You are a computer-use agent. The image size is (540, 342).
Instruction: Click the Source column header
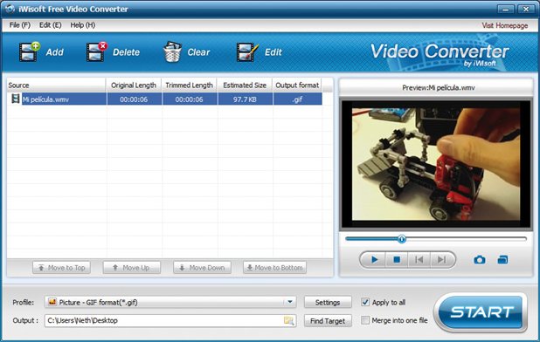56,85
